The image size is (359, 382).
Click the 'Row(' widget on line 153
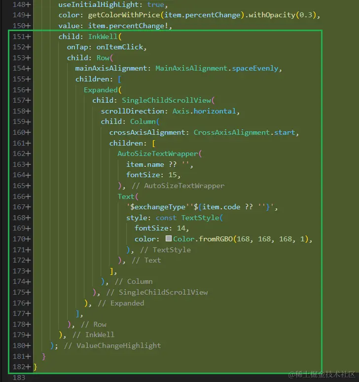pos(105,58)
